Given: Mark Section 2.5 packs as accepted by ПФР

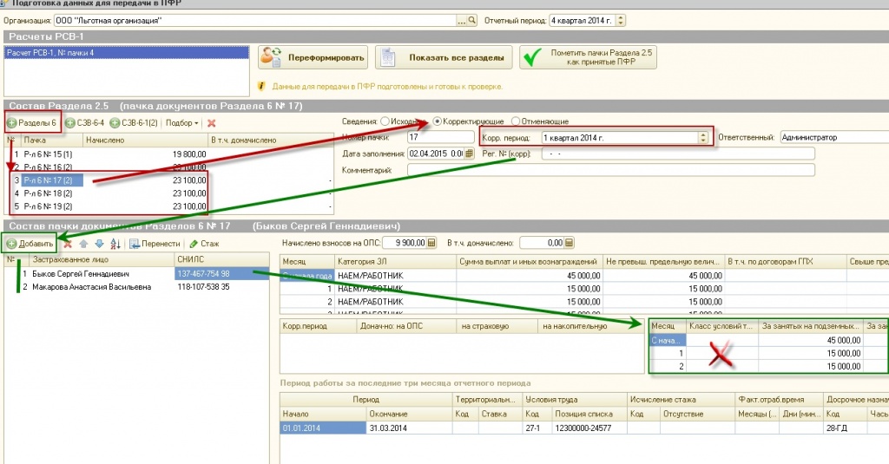Looking at the screenshot, I should [x=588, y=57].
